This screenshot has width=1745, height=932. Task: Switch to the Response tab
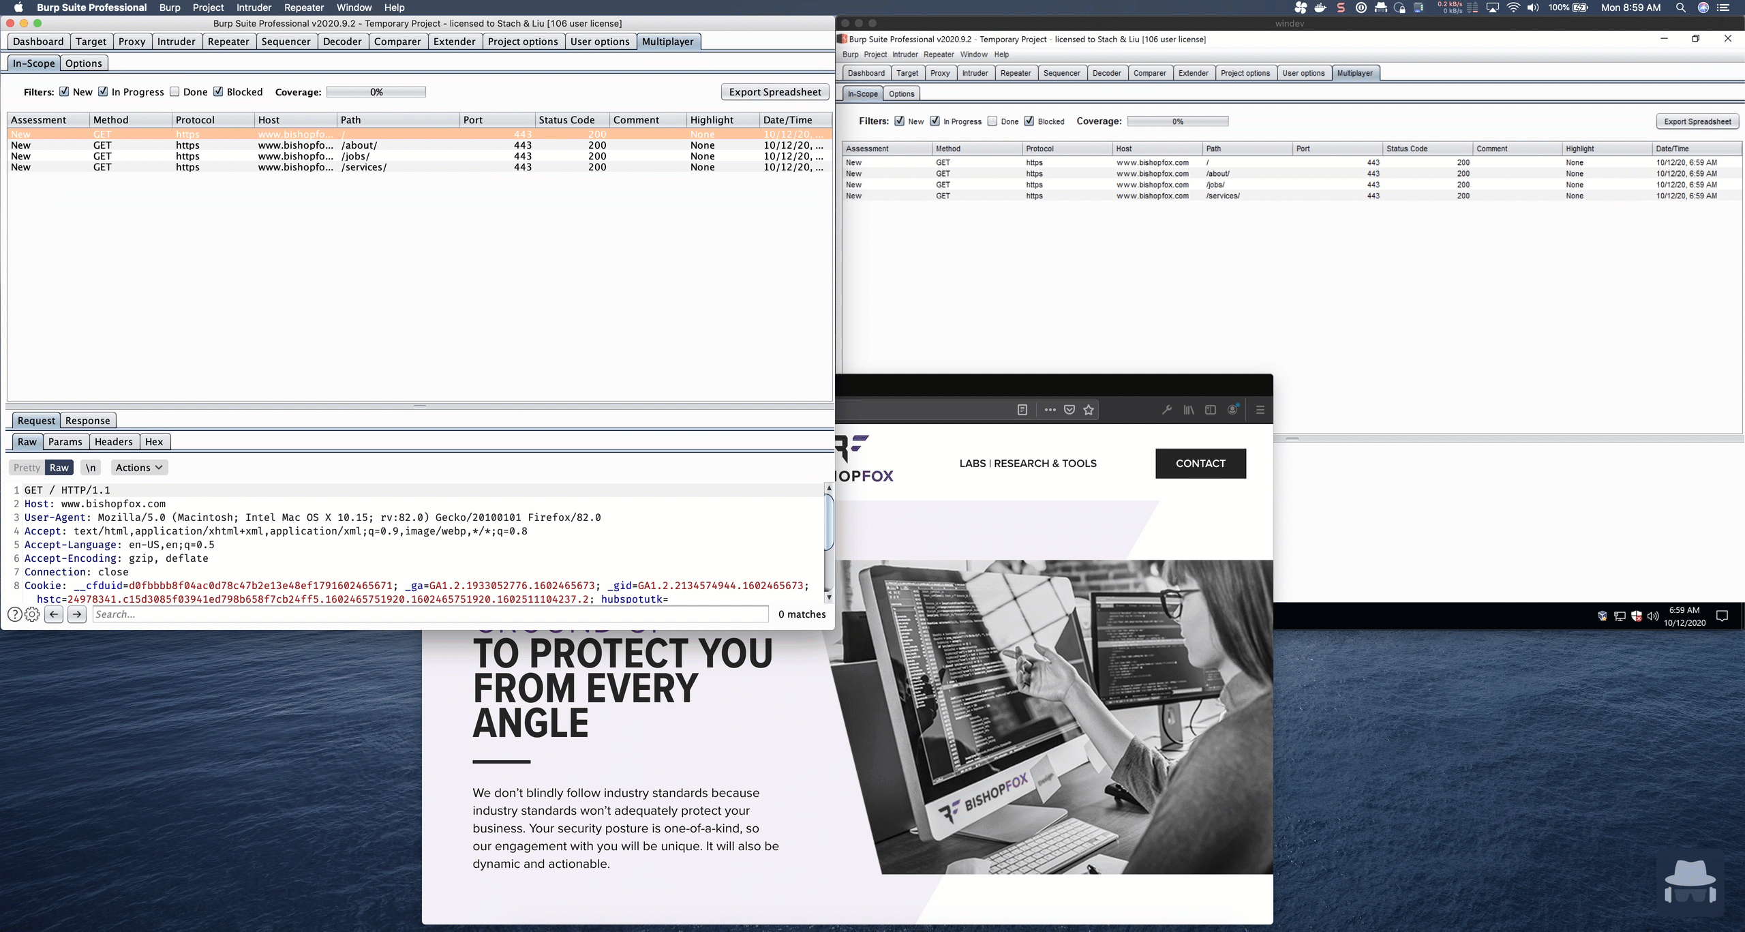click(87, 421)
